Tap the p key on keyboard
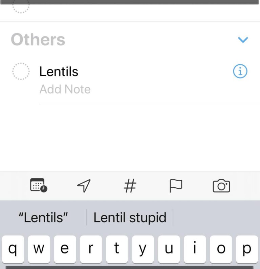 point(247,249)
